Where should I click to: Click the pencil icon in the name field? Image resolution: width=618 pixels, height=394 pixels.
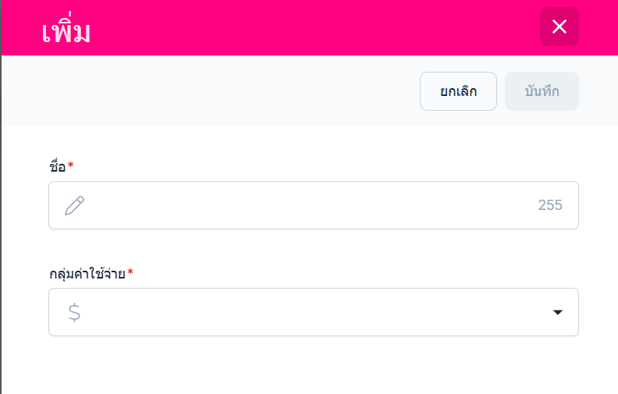tap(74, 205)
